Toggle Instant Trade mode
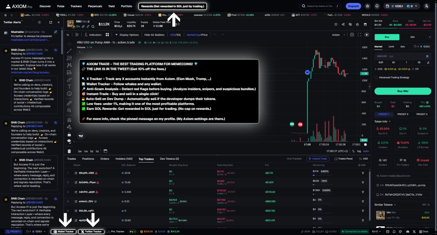 coord(319,159)
